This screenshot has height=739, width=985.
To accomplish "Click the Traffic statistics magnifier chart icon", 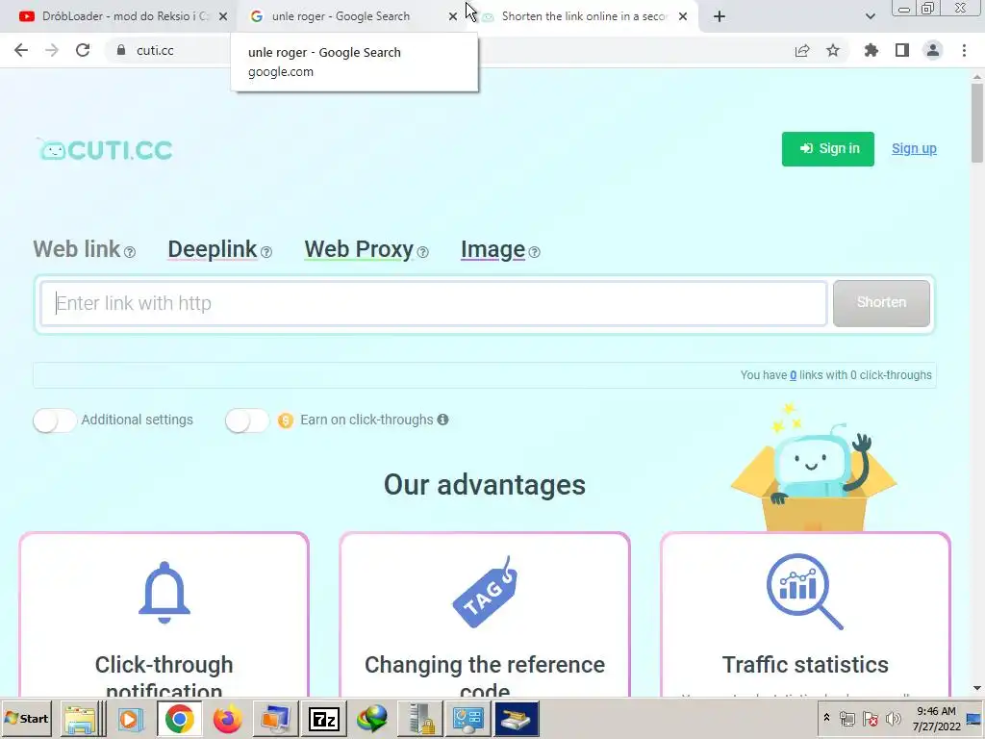I will (x=805, y=592).
